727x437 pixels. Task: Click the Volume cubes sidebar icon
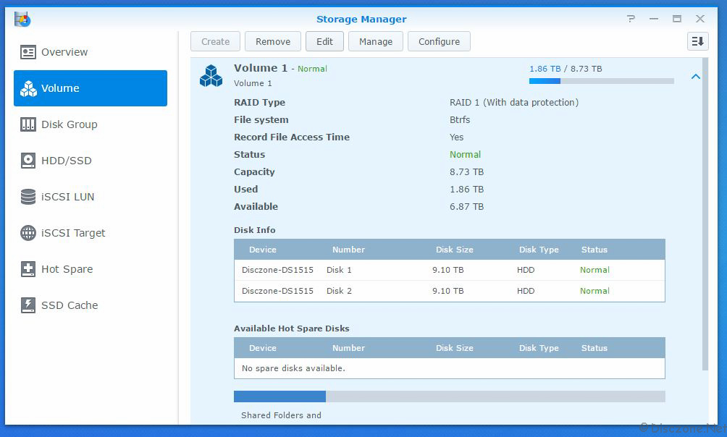28,88
